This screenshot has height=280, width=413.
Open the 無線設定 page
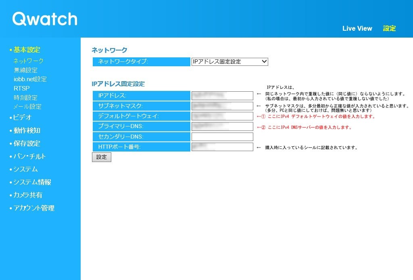point(26,70)
